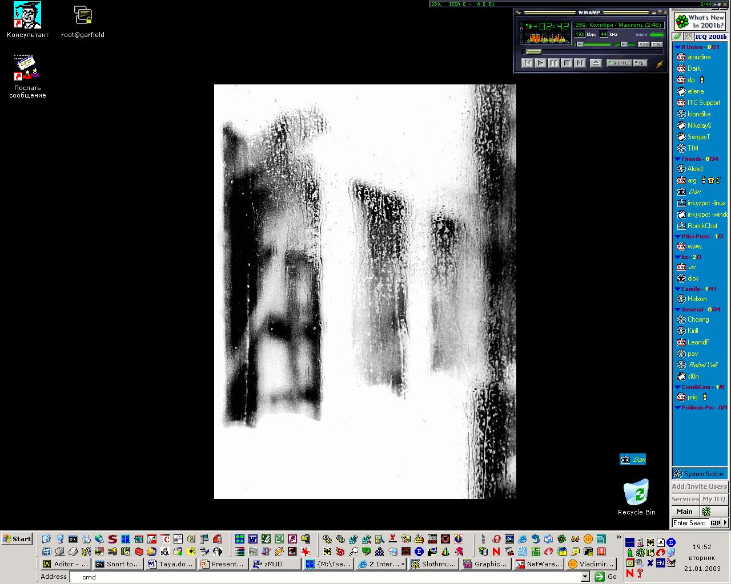Image resolution: width=731 pixels, height=584 pixels.
Task: Pause playback in Winamp
Action: pyautogui.click(x=554, y=63)
